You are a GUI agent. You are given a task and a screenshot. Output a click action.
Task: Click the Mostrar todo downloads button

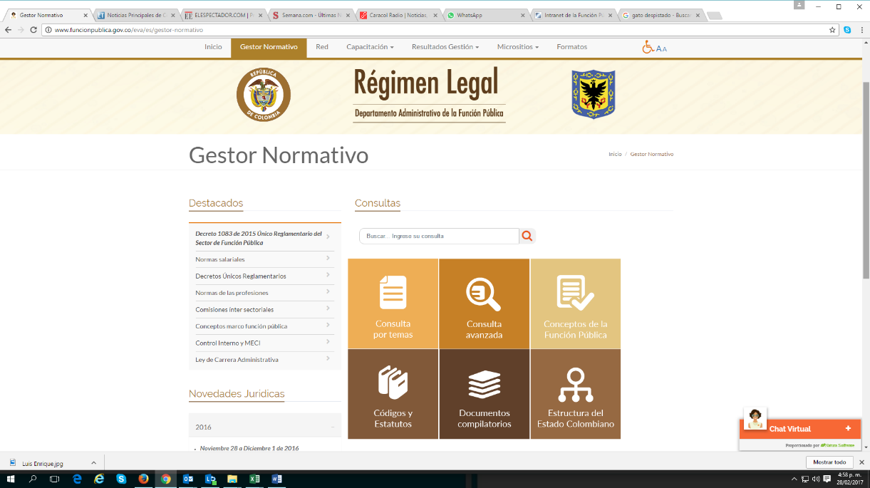click(x=829, y=462)
